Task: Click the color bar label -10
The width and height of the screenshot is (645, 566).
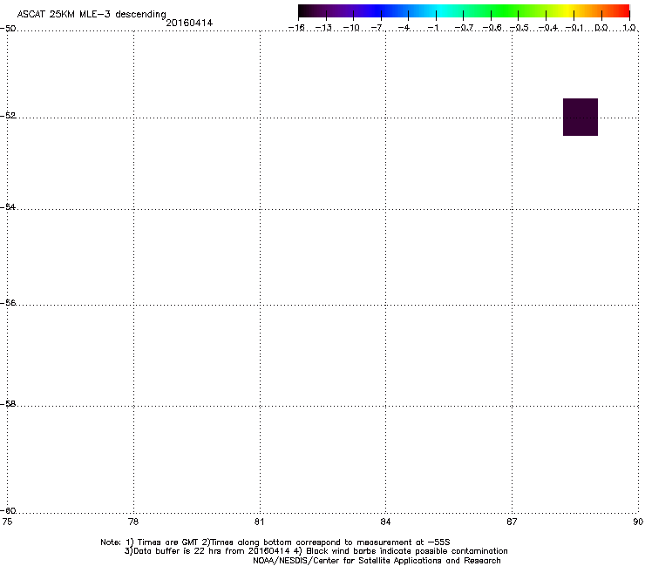Action: pos(351,28)
